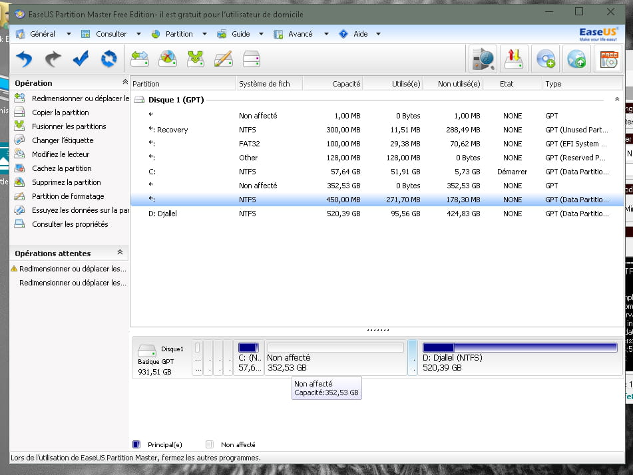The width and height of the screenshot is (633, 475).
Task: Expand dropdown arrow next to Guide
Action: [261, 34]
